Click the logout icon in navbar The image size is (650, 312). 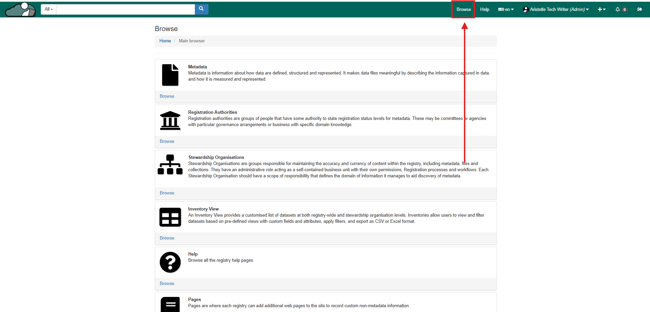coord(639,9)
